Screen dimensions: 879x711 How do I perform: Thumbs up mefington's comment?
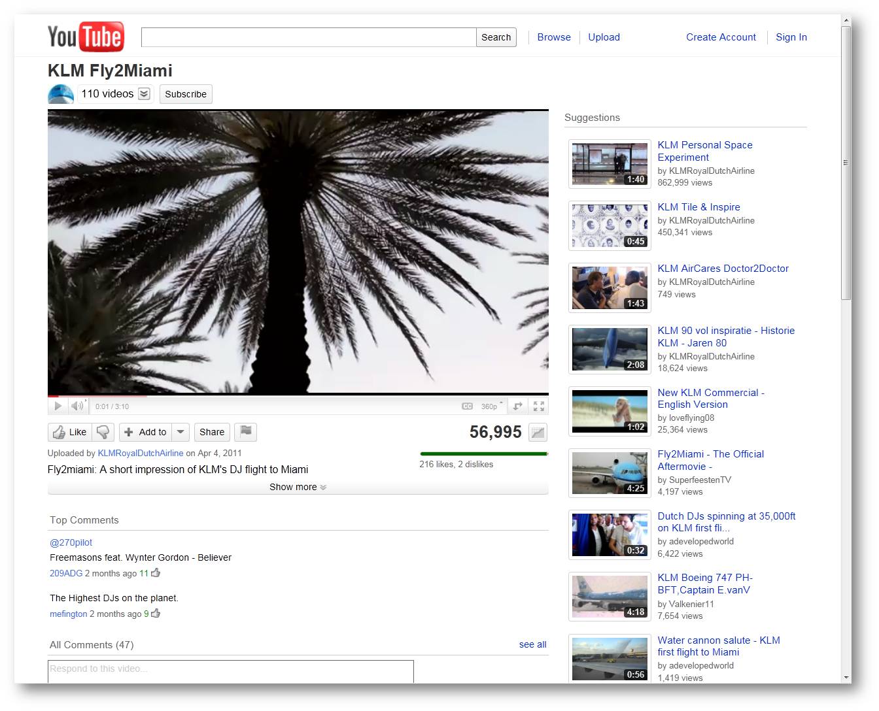156,613
